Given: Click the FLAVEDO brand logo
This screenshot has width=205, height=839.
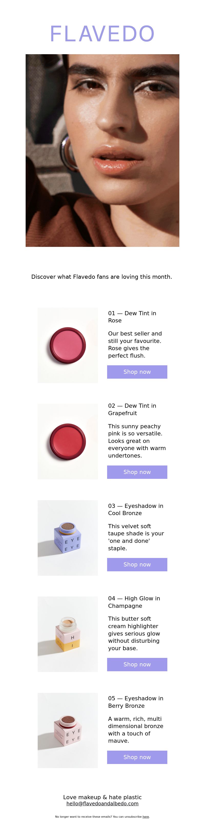Looking at the screenshot, I should click(x=102, y=34).
